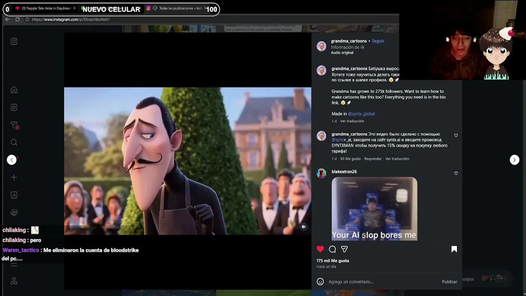Image resolution: width=526 pixels, height=296 pixels.
Task: Open the emoji picker for comment
Action: [x=321, y=282]
